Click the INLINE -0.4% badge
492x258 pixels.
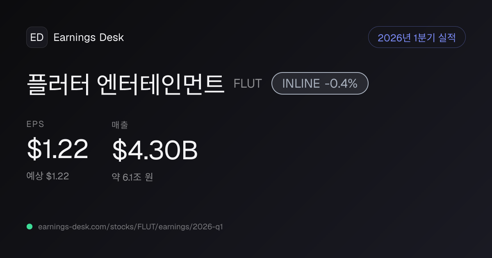point(320,84)
